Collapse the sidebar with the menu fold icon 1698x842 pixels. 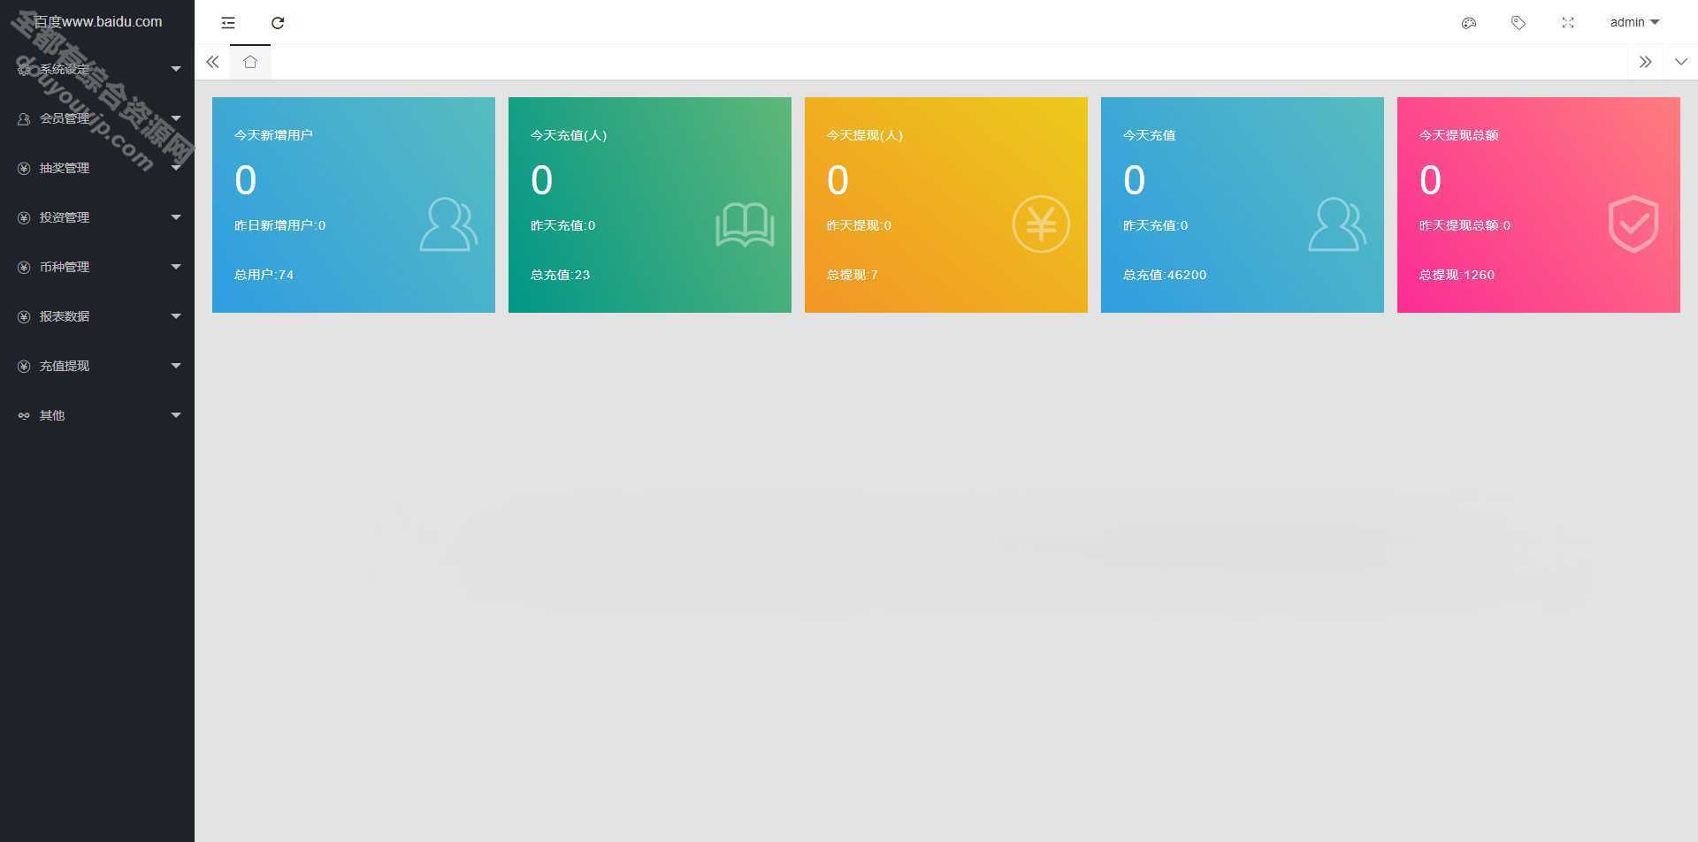[x=228, y=23]
